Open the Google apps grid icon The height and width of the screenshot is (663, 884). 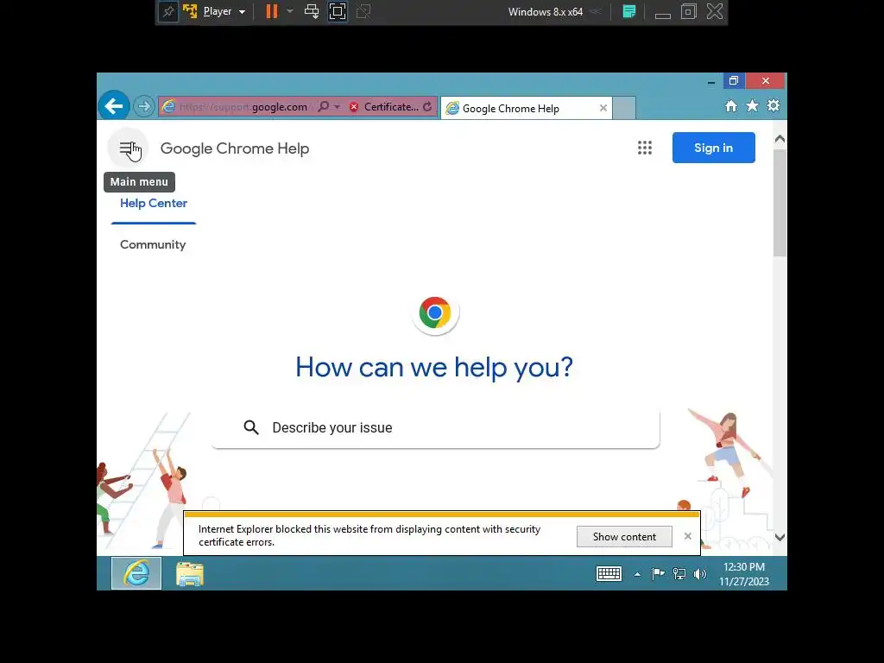tap(644, 148)
